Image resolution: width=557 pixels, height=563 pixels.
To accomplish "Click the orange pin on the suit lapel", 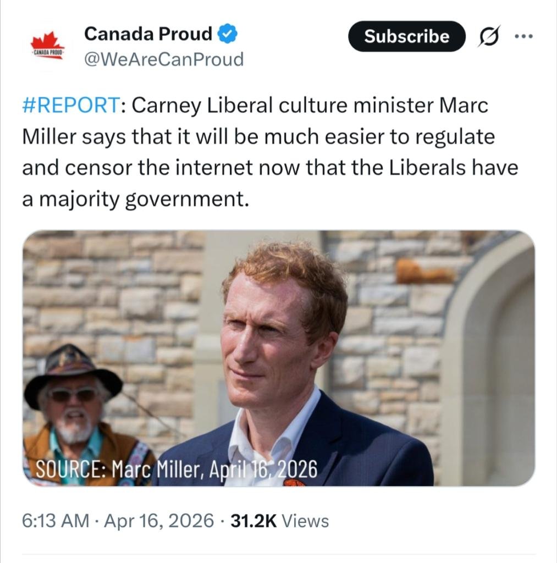I will pyautogui.click(x=294, y=483).
